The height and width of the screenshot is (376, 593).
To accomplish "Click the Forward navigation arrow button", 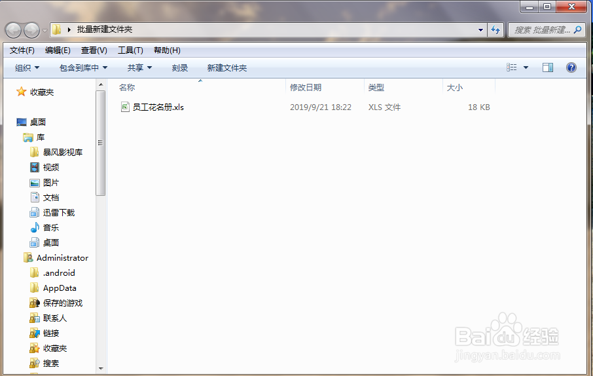I will pyautogui.click(x=32, y=30).
